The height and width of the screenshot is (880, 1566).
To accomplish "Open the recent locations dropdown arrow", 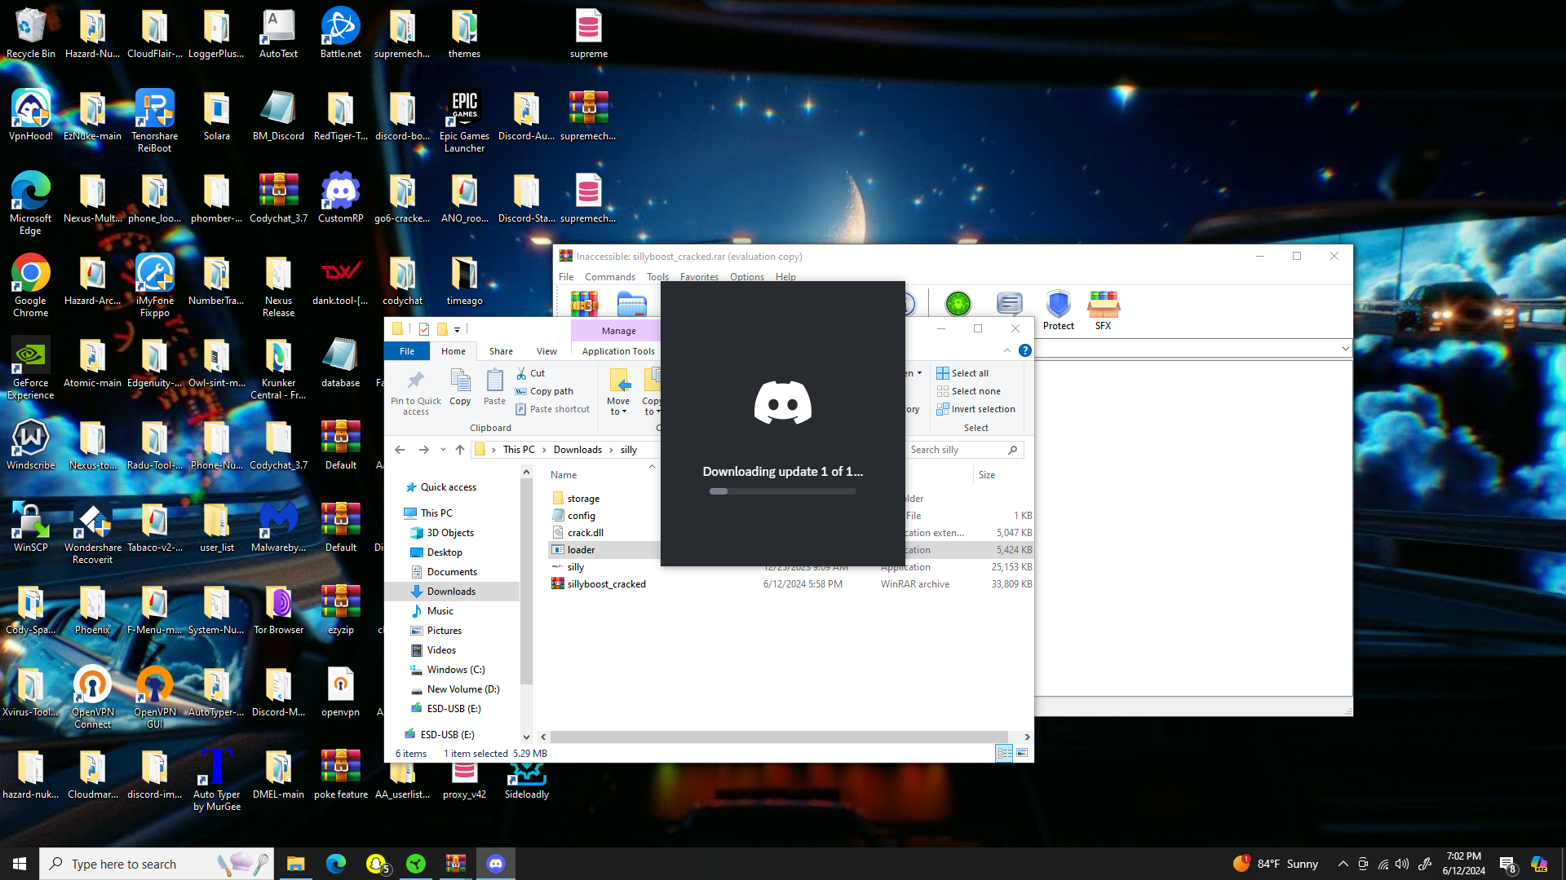I will [x=443, y=450].
